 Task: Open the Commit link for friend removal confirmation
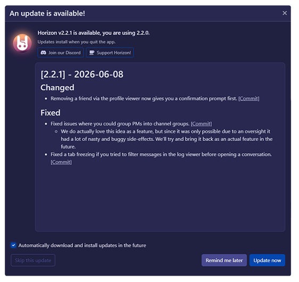coord(248,98)
